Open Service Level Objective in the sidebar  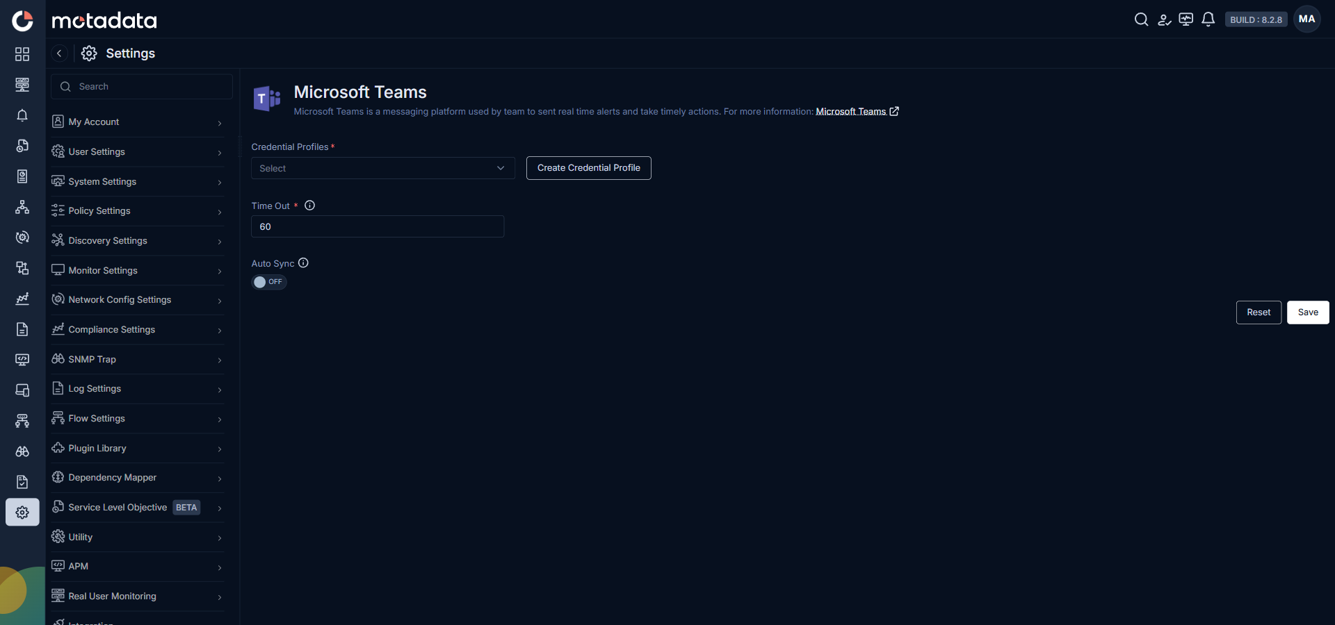coord(138,508)
